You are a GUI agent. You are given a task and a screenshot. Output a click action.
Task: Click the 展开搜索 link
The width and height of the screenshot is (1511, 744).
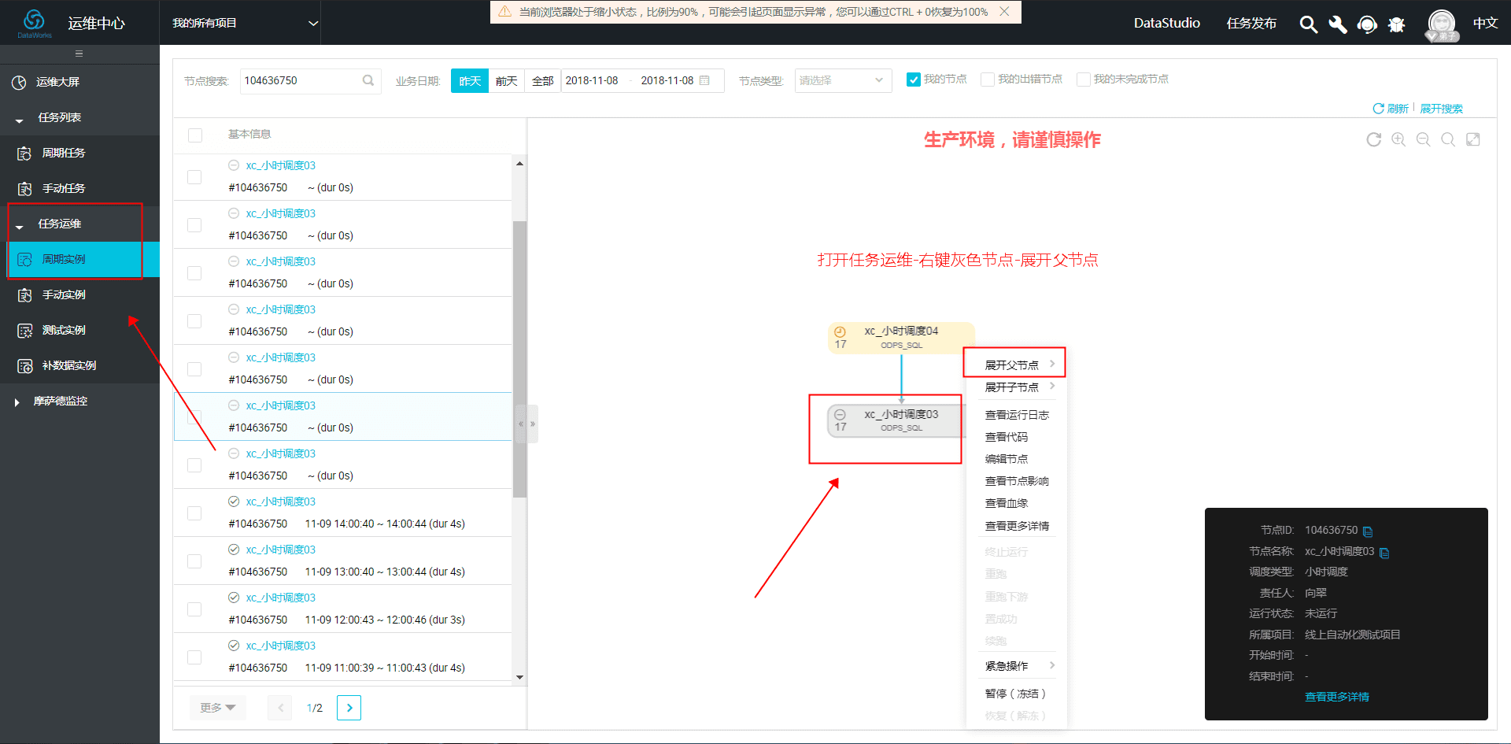coord(1441,109)
